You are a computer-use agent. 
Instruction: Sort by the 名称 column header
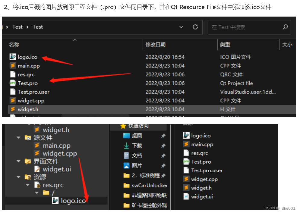pos(14,45)
